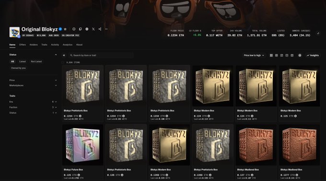
Task: Open the About tab
Action: coord(79,45)
